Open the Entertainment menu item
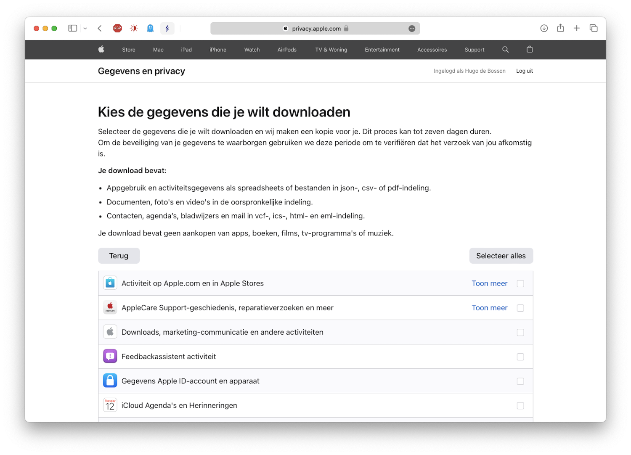This screenshot has width=631, height=455. click(382, 50)
